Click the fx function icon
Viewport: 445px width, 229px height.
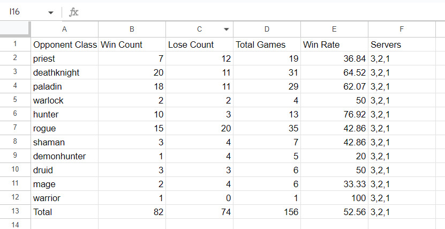74,12
